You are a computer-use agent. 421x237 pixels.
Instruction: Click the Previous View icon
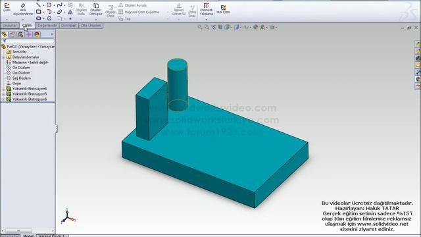213,27
